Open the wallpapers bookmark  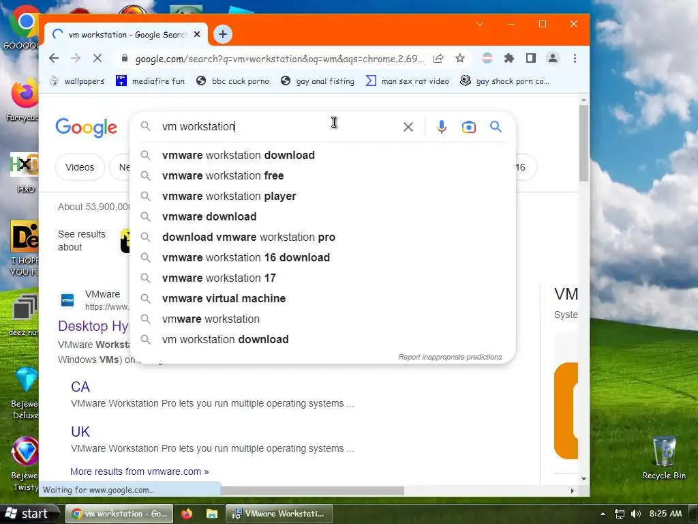click(76, 81)
